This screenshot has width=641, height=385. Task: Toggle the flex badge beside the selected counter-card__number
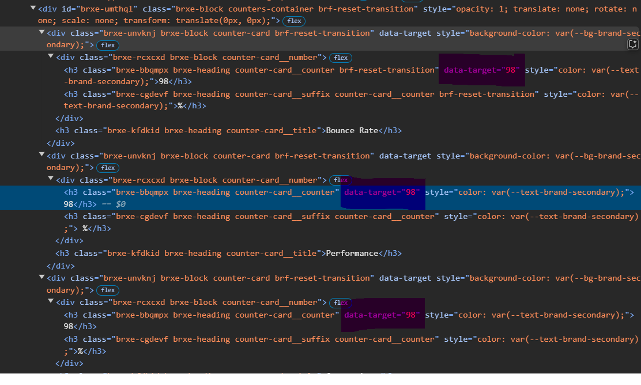(340, 179)
